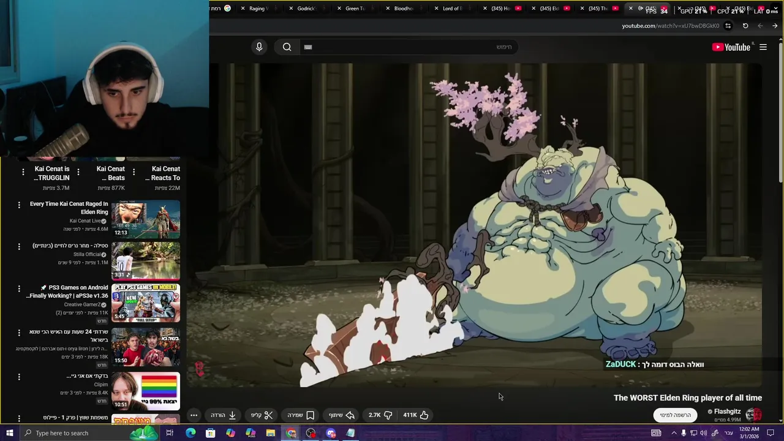Show hidden system tray icons

pos(674,433)
